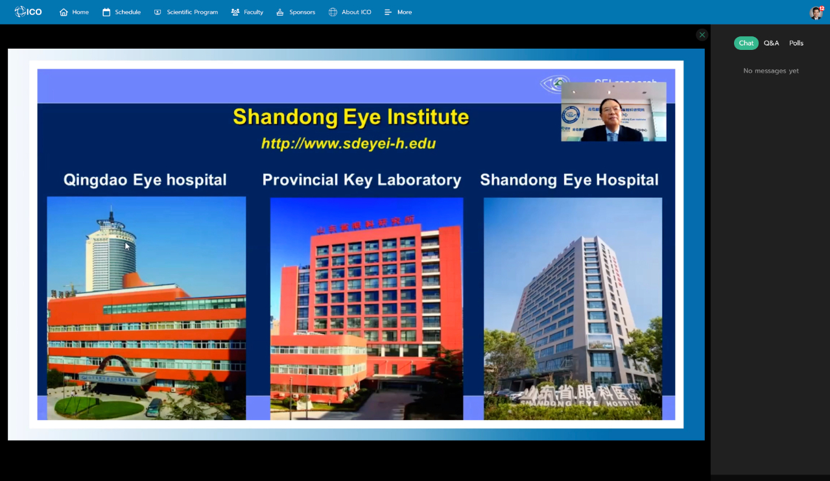The width and height of the screenshot is (830, 481).
Task: Click the ICO logo
Action: point(28,12)
